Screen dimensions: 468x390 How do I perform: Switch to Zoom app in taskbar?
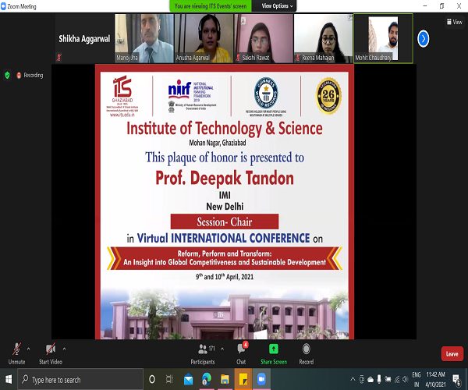pyautogui.click(x=261, y=379)
